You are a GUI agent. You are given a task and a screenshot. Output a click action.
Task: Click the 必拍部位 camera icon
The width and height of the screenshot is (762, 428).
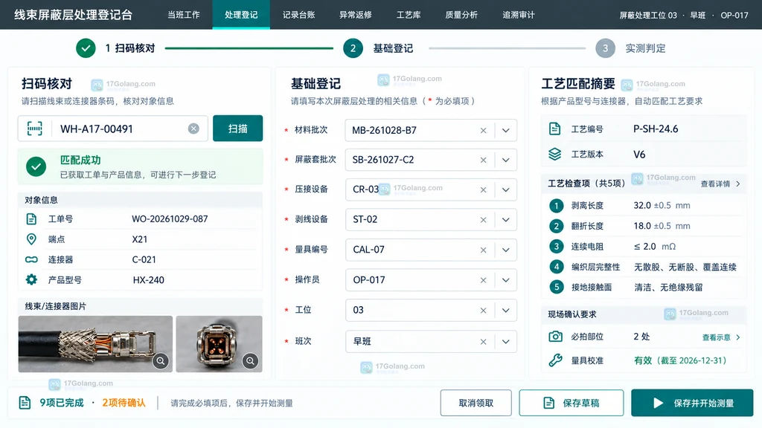(555, 337)
